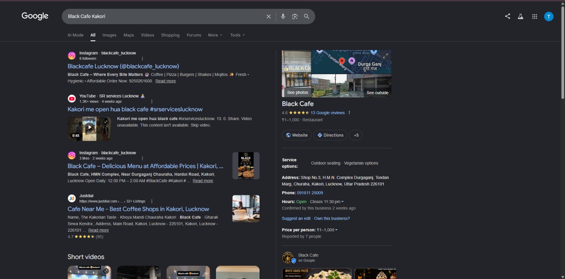Screen dimensions: 565x279
Task: Start voice search with microphone icon
Action: click(283, 17)
